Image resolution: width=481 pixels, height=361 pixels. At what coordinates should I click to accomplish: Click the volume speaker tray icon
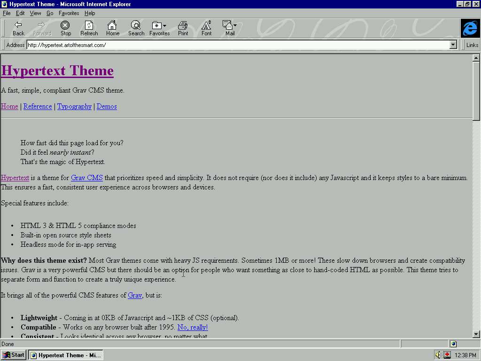click(x=438, y=355)
